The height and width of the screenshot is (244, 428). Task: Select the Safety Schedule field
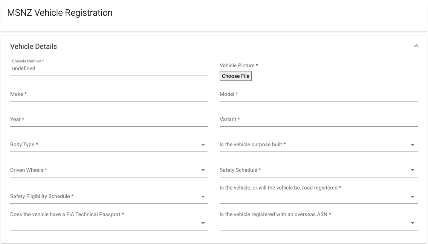pyautogui.click(x=318, y=170)
